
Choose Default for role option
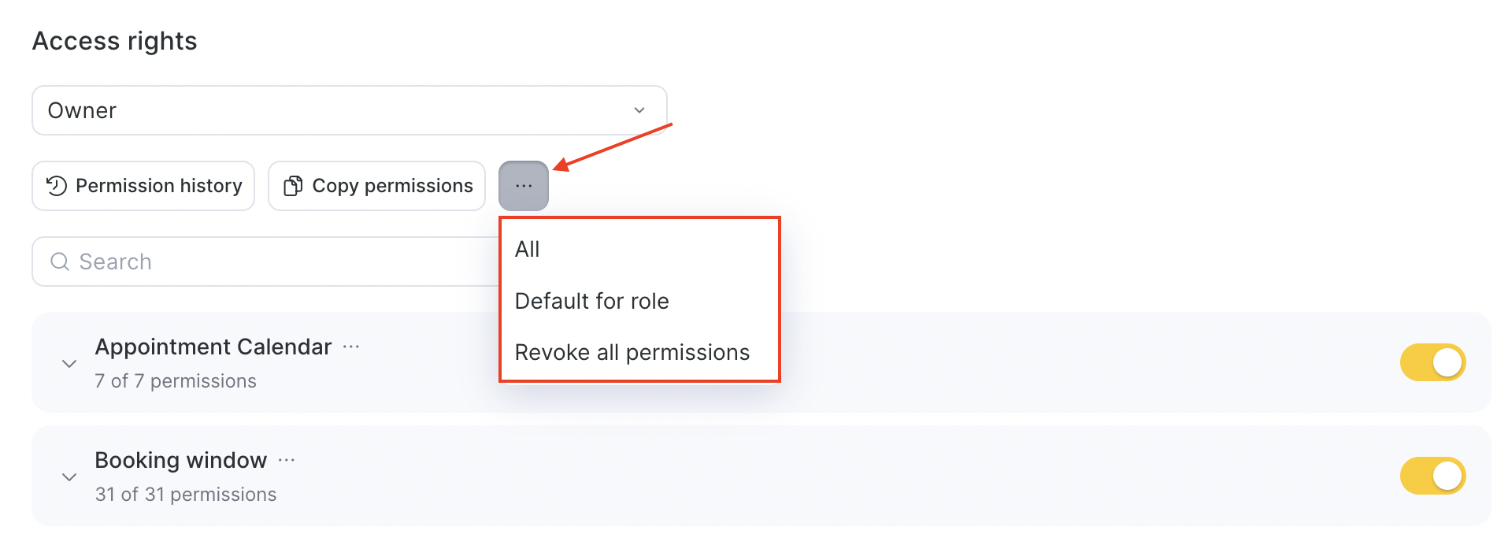tap(591, 301)
